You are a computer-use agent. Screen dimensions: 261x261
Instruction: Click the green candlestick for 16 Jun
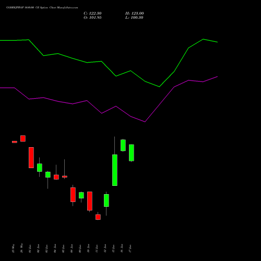pos(123,145)
